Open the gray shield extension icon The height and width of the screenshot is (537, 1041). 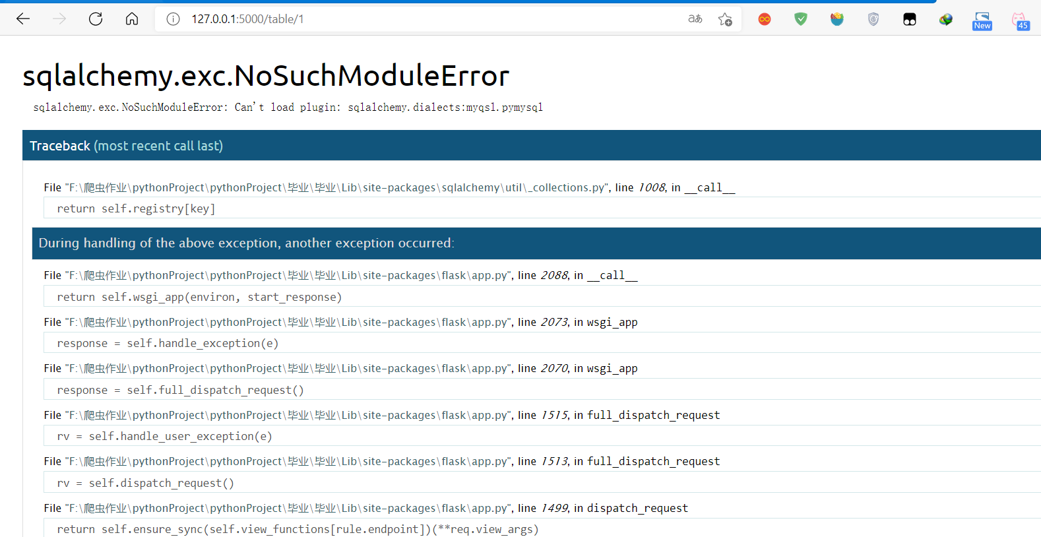873,19
